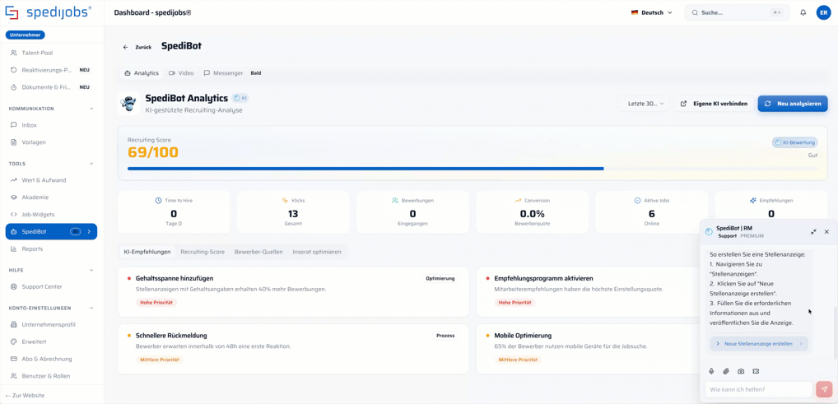Open the Inbox in the sidebar
The width and height of the screenshot is (838, 404).
pos(51,125)
